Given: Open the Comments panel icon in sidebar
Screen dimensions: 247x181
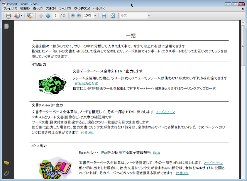Looking at the screenshot, I should pyautogui.click(x=7, y=163).
